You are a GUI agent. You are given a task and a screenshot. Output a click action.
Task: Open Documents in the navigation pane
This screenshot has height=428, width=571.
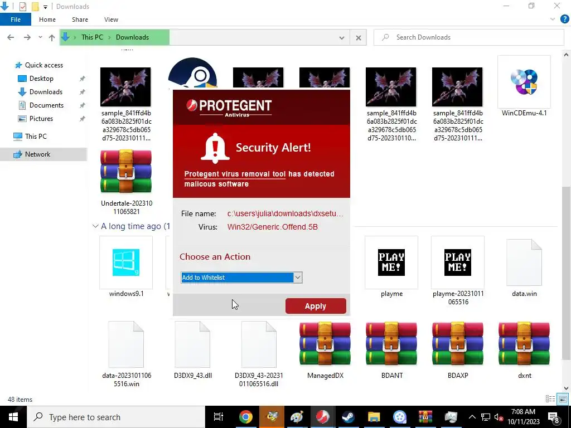point(46,105)
